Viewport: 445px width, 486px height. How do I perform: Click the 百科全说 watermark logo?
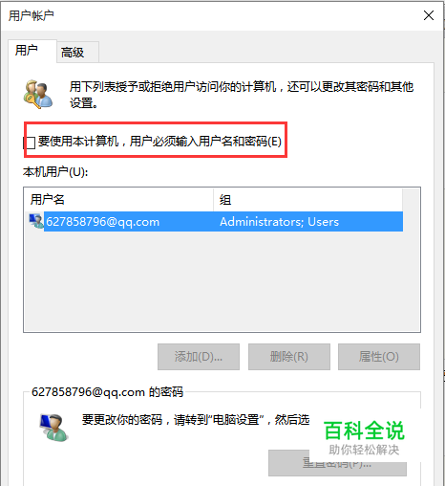click(364, 437)
